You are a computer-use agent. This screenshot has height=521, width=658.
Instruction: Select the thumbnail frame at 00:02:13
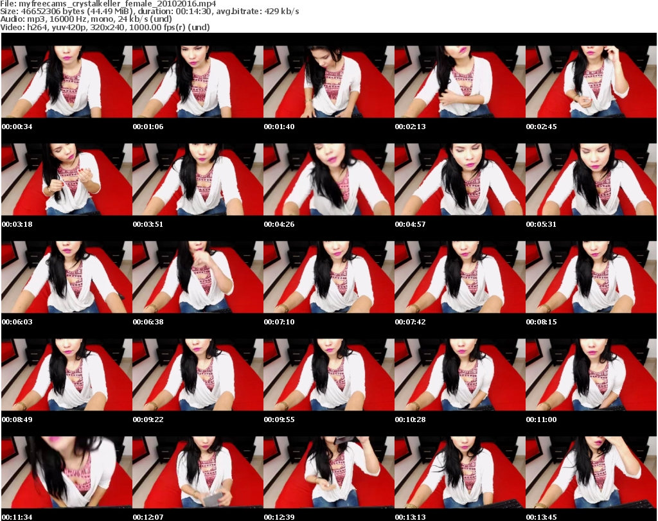coord(460,82)
